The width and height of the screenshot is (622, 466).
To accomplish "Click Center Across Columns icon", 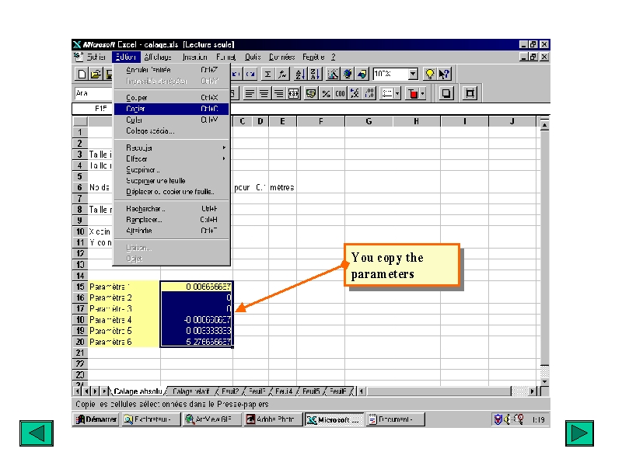I will [293, 94].
